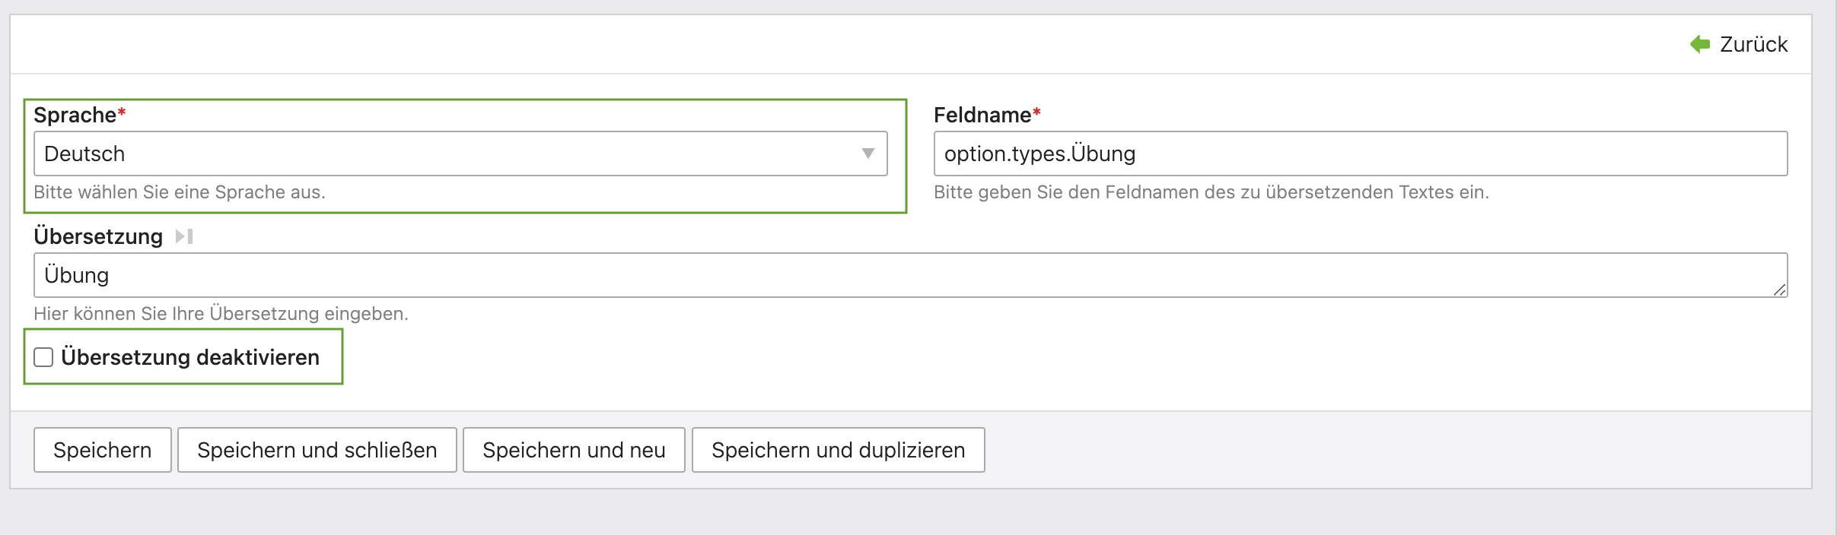Focus the Feldname input field
The image size is (1837, 535).
[1359, 154]
